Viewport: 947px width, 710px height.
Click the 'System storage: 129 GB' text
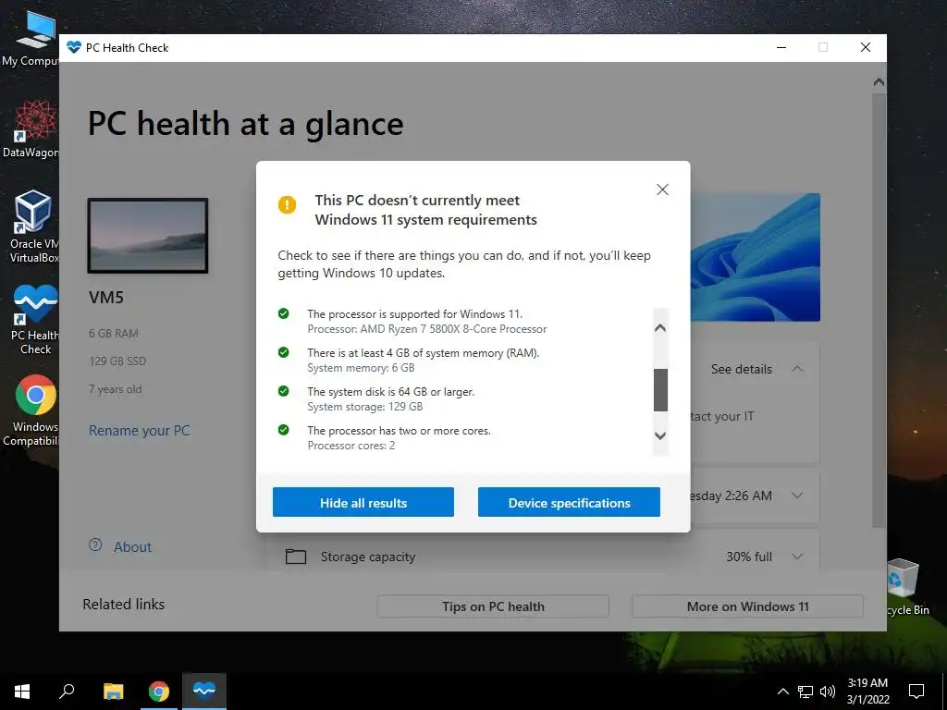(364, 407)
